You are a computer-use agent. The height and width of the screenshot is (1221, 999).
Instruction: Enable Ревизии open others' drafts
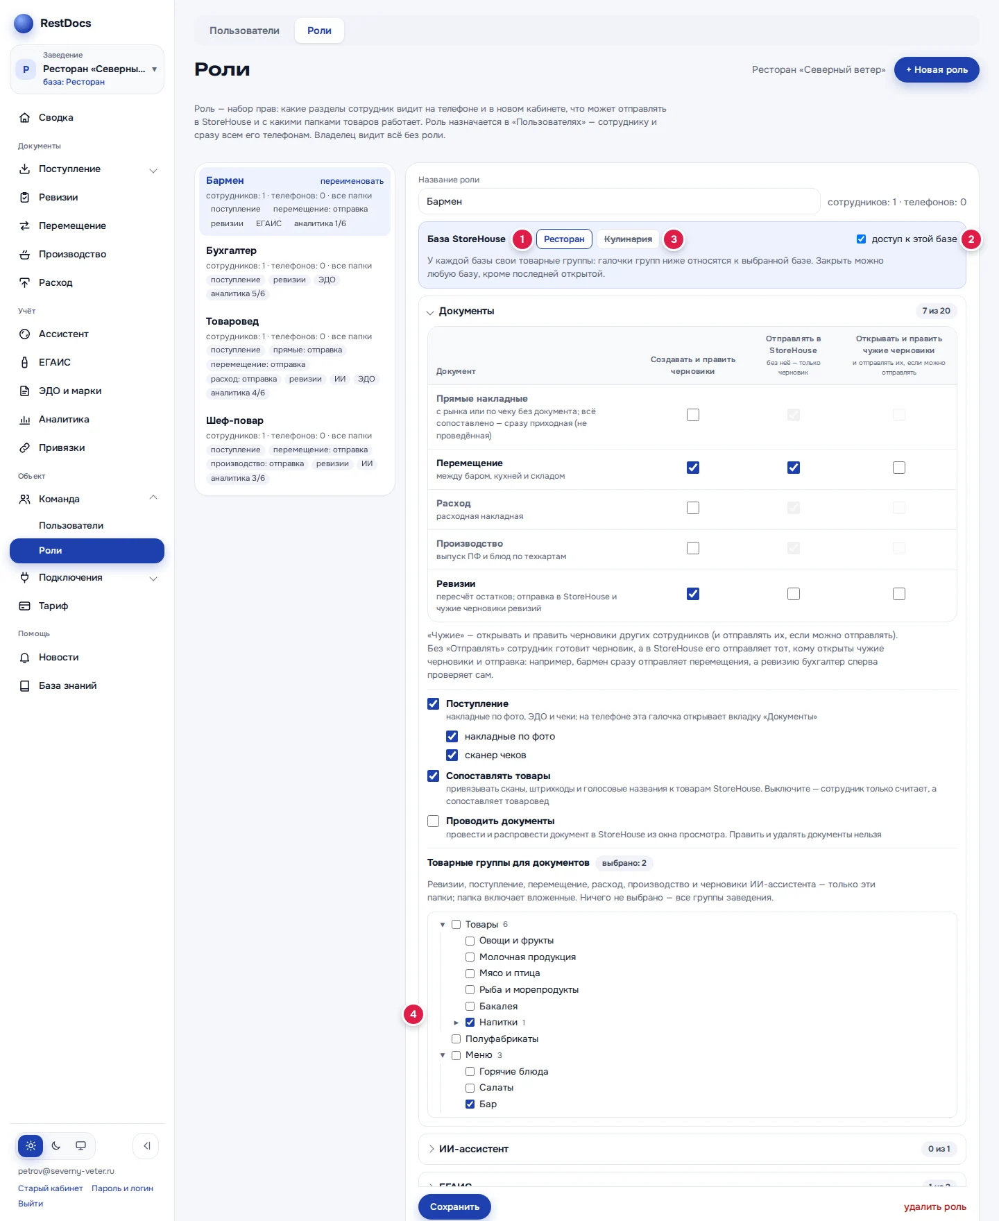899,594
